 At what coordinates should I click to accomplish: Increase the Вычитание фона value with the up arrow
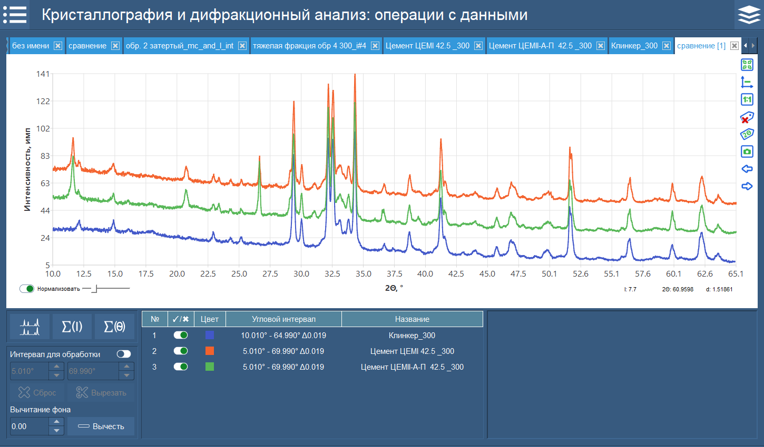tap(56, 423)
